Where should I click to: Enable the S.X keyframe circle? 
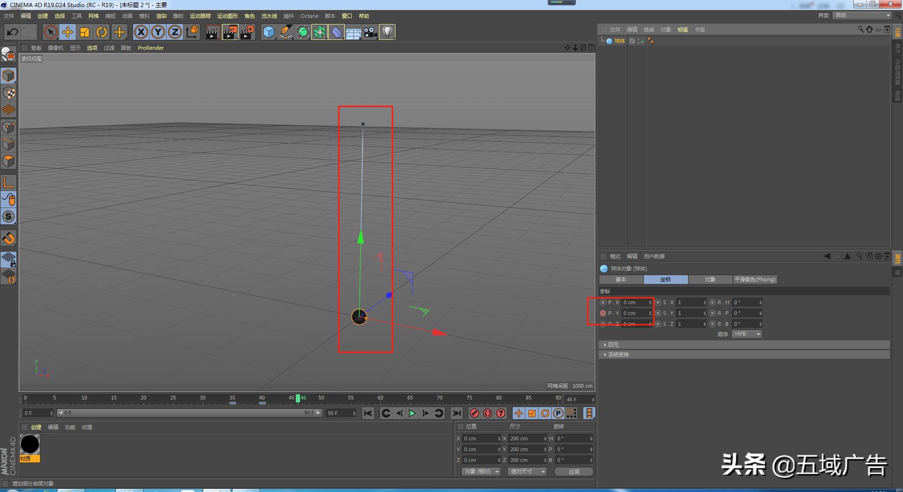click(x=658, y=302)
